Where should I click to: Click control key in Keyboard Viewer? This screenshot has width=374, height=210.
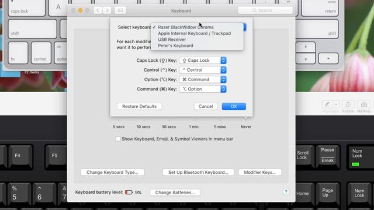tap(41, 53)
